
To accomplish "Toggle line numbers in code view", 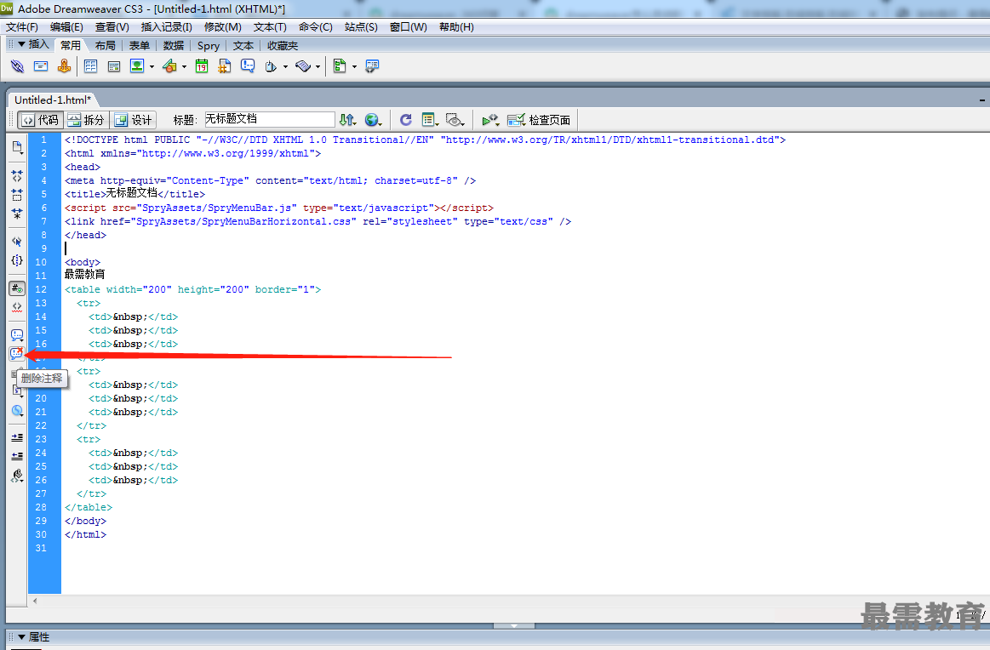I will [17, 288].
